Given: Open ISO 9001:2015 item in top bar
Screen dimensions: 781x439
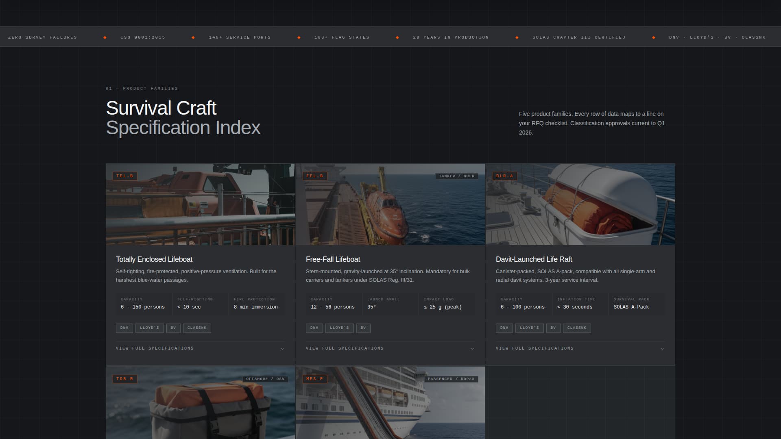Looking at the screenshot, I should [143, 37].
